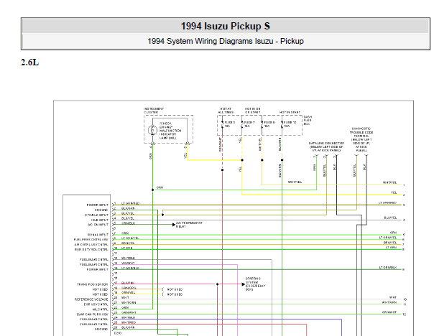This screenshot has height=336, width=434.
Task: Click the 'SIGNAL INPUT' pin label
Action: click(98, 235)
